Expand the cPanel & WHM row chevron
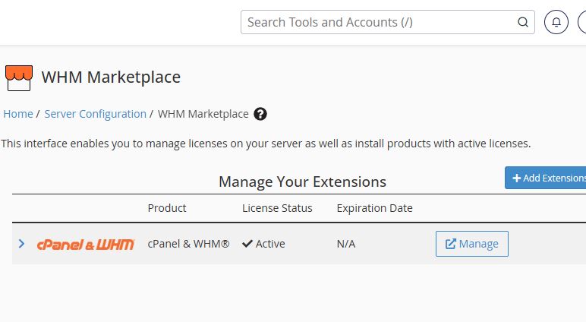 coord(22,244)
